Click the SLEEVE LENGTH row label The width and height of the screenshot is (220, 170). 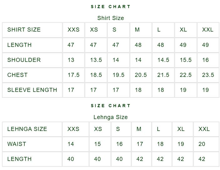32,90
